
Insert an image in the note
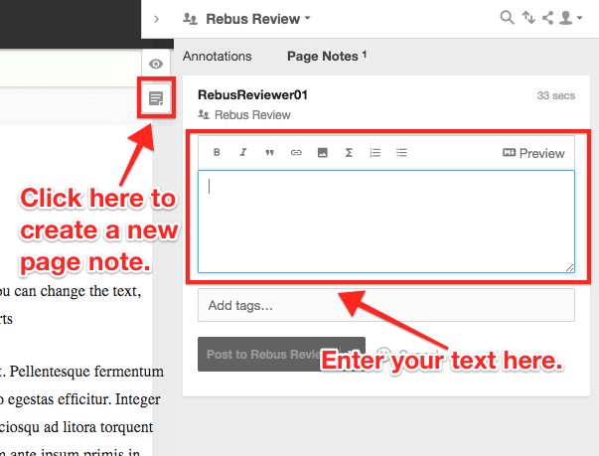(323, 153)
